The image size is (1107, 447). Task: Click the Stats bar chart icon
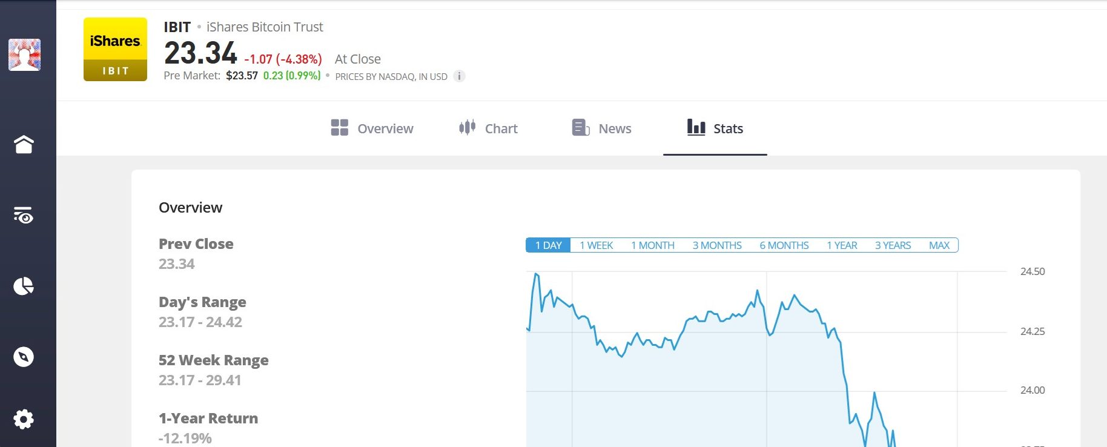click(x=696, y=127)
